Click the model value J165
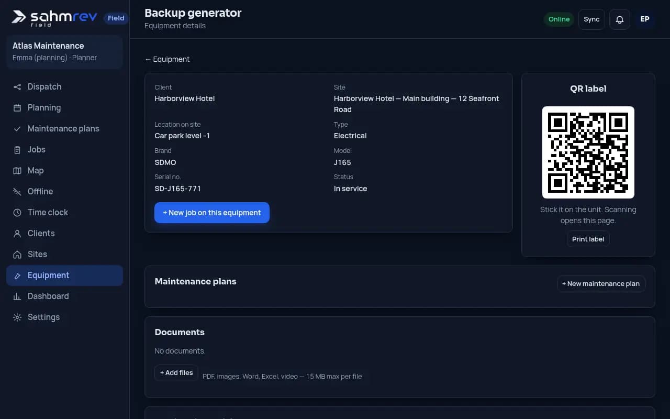The image size is (670, 419). 342,162
